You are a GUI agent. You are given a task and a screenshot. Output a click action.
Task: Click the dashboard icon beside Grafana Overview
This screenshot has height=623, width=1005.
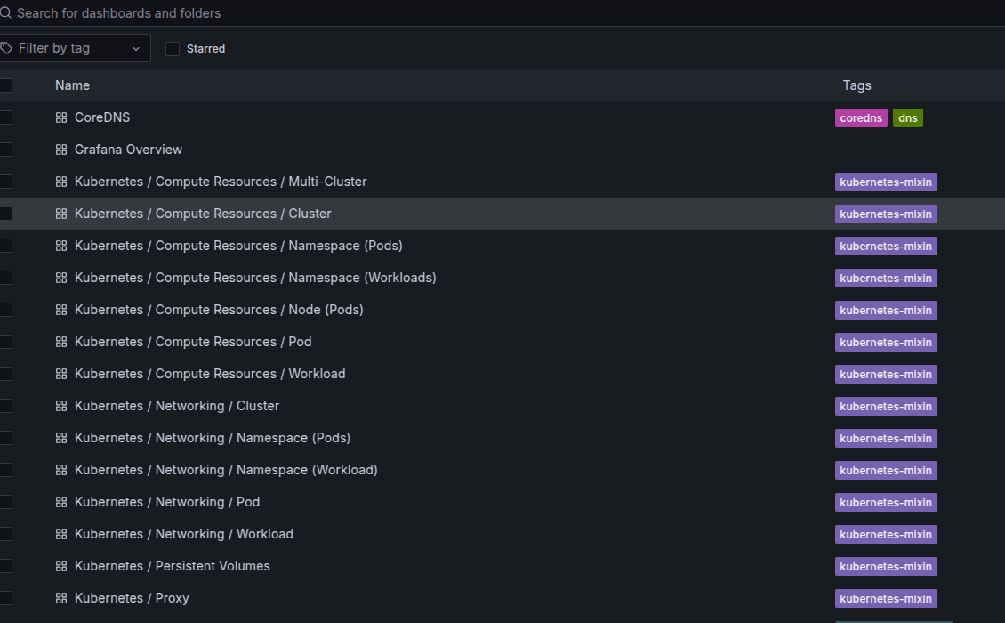[61, 150]
